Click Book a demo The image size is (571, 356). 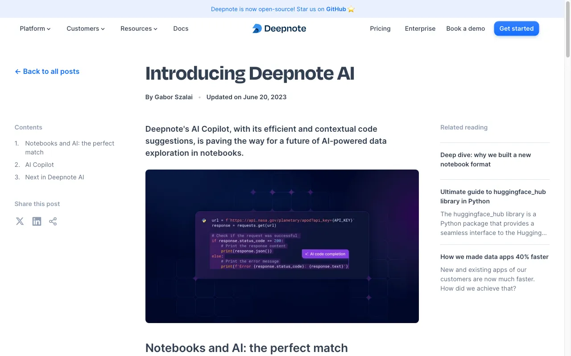point(465,28)
